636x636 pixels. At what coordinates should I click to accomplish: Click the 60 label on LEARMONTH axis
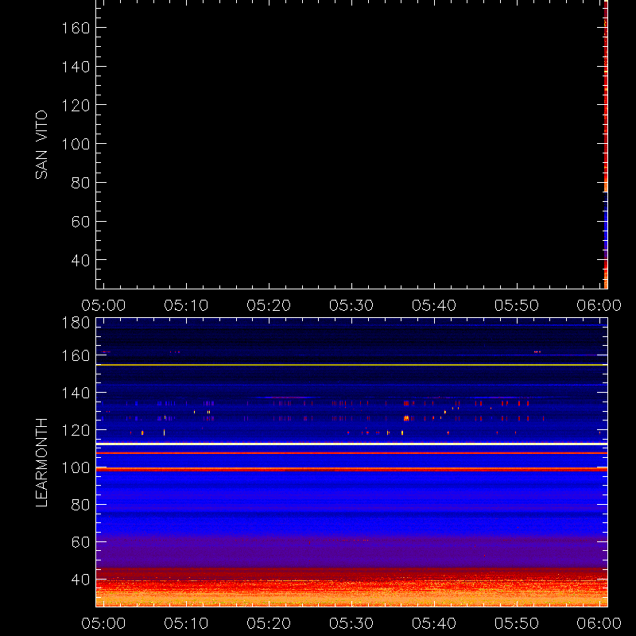80,542
